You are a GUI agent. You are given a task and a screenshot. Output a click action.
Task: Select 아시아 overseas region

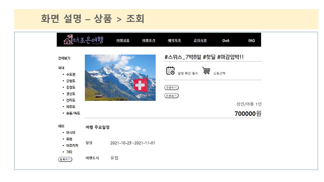[71, 132]
